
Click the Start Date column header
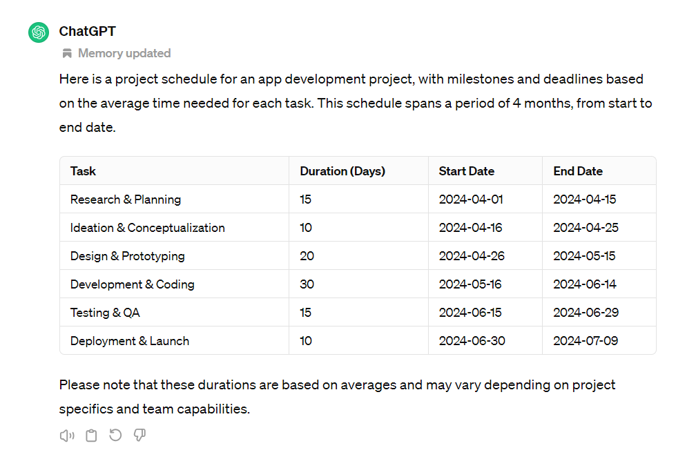465,170
